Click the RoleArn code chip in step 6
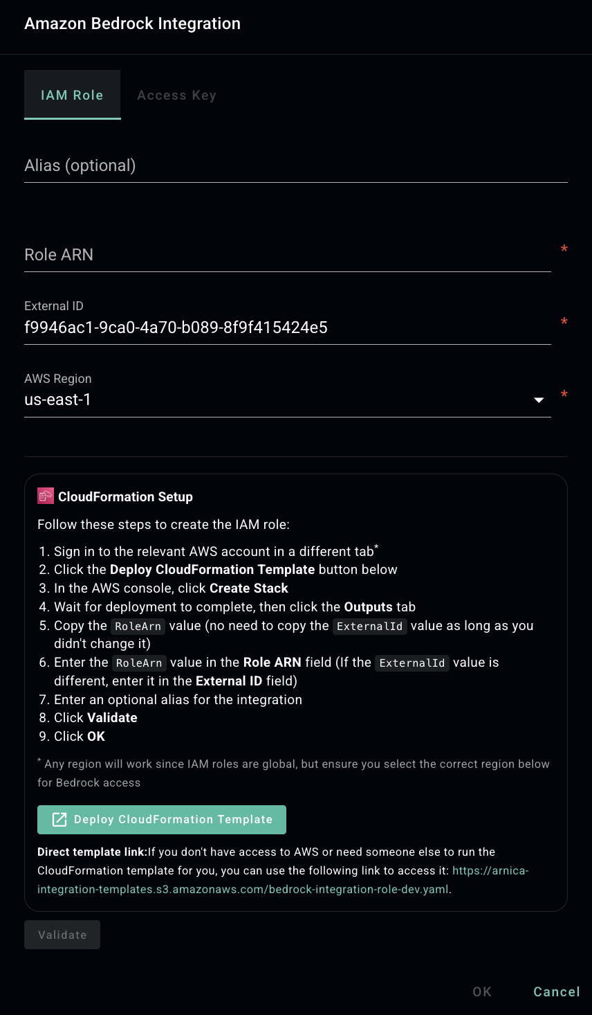The width and height of the screenshot is (592, 1015). tap(138, 663)
